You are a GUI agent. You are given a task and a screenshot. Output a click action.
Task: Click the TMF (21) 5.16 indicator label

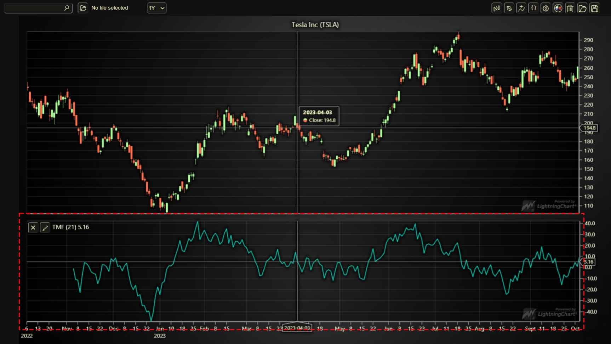point(71,227)
